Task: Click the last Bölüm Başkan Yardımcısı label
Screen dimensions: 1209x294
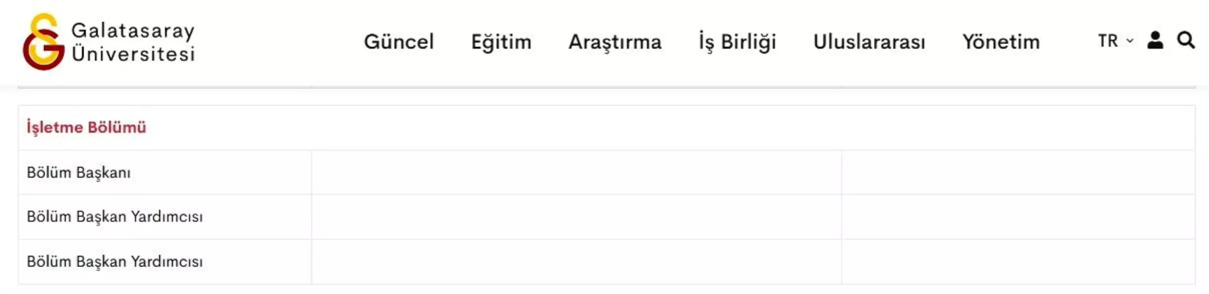Action: (x=114, y=262)
